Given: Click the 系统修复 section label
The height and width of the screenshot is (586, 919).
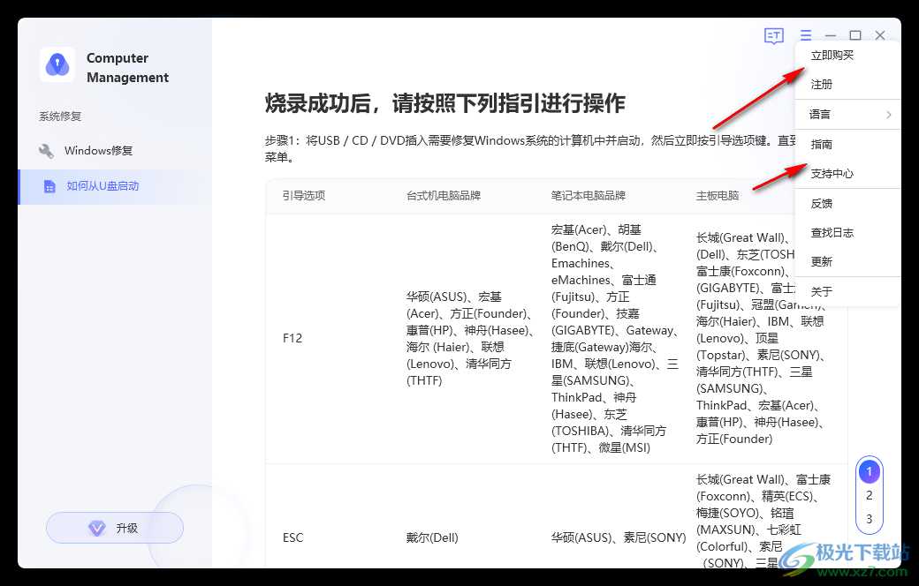Looking at the screenshot, I should tap(60, 116).
